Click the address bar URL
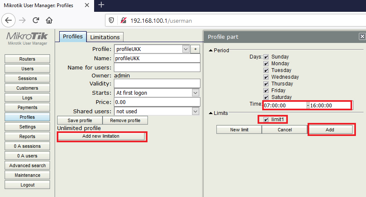Image resolution: width=366 pixels, height=197 pixels. click(161, 21)
